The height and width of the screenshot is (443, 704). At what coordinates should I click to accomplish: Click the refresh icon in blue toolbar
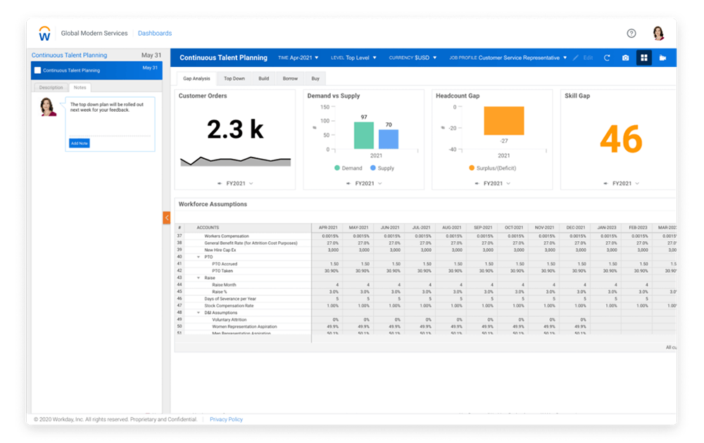pyautogui.click(x=607, y=58)
